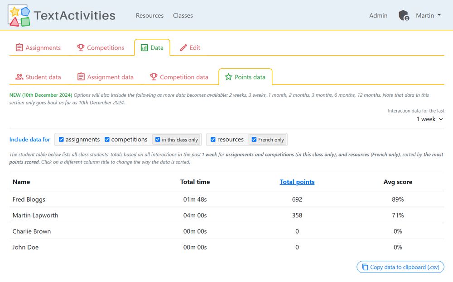The width and height of the screenshot is (453, 282).
Task: Switch to the Competitions tab
Action: (101, 47)
